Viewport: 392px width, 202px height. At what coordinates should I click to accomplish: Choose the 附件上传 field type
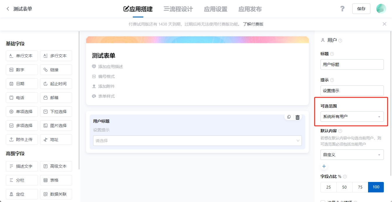tap(22, 139)
